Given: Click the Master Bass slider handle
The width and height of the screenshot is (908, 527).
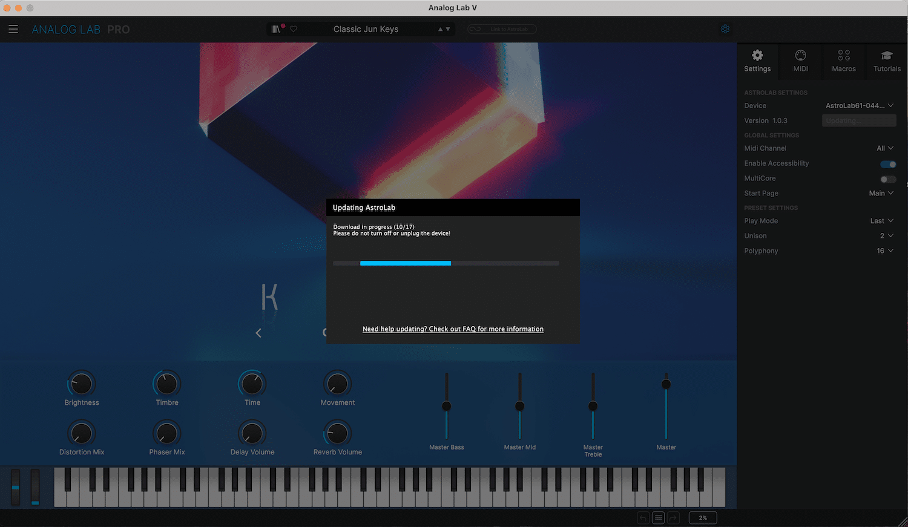Looking at the screenshot, I should [446, 406].
